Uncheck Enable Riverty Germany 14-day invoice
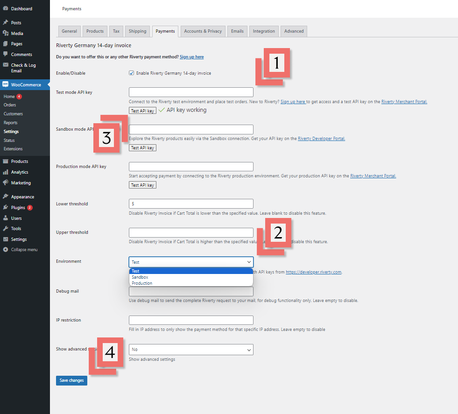 [x=132, y=73]
